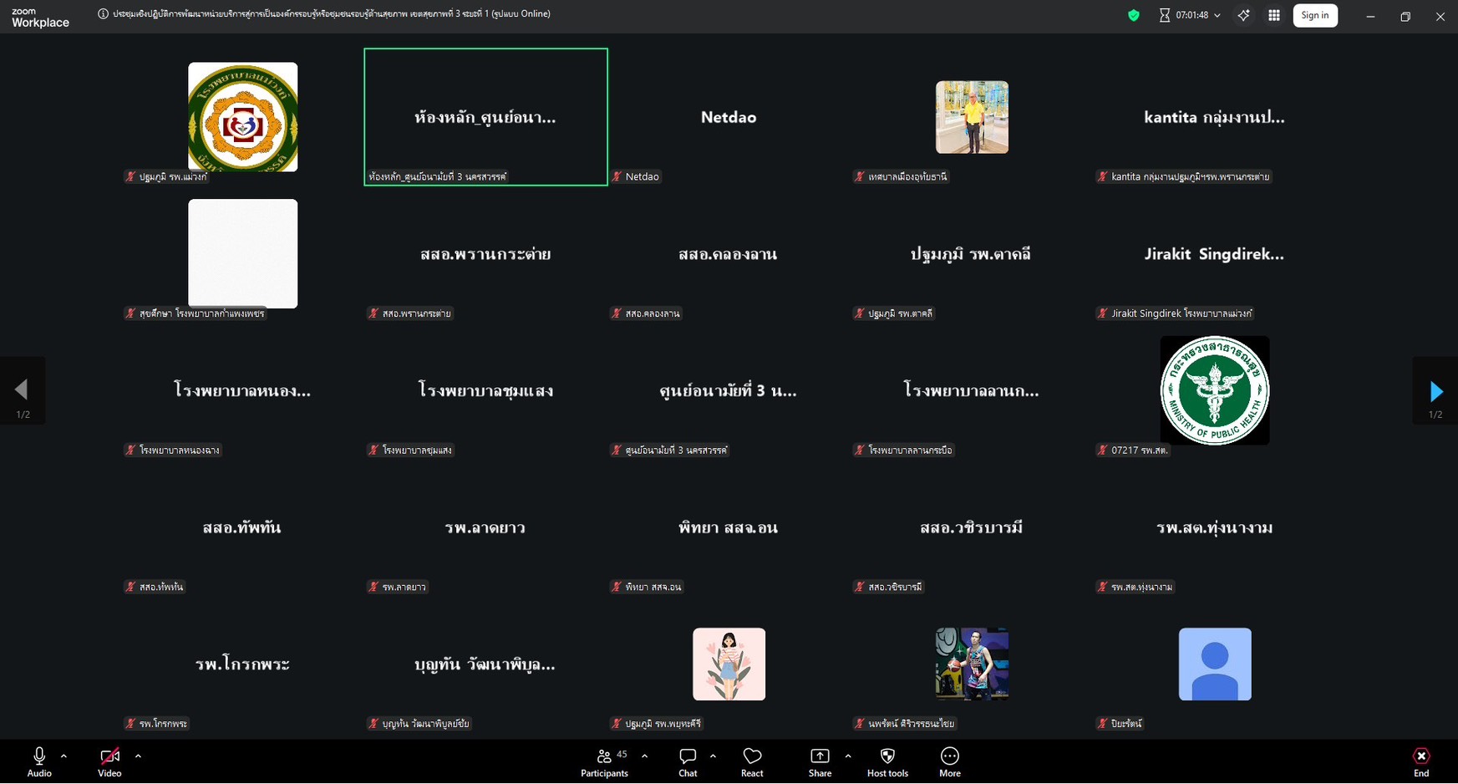Click the Share screen icon
Viewport: 1458px width, 784px height.
coord(820,761)
